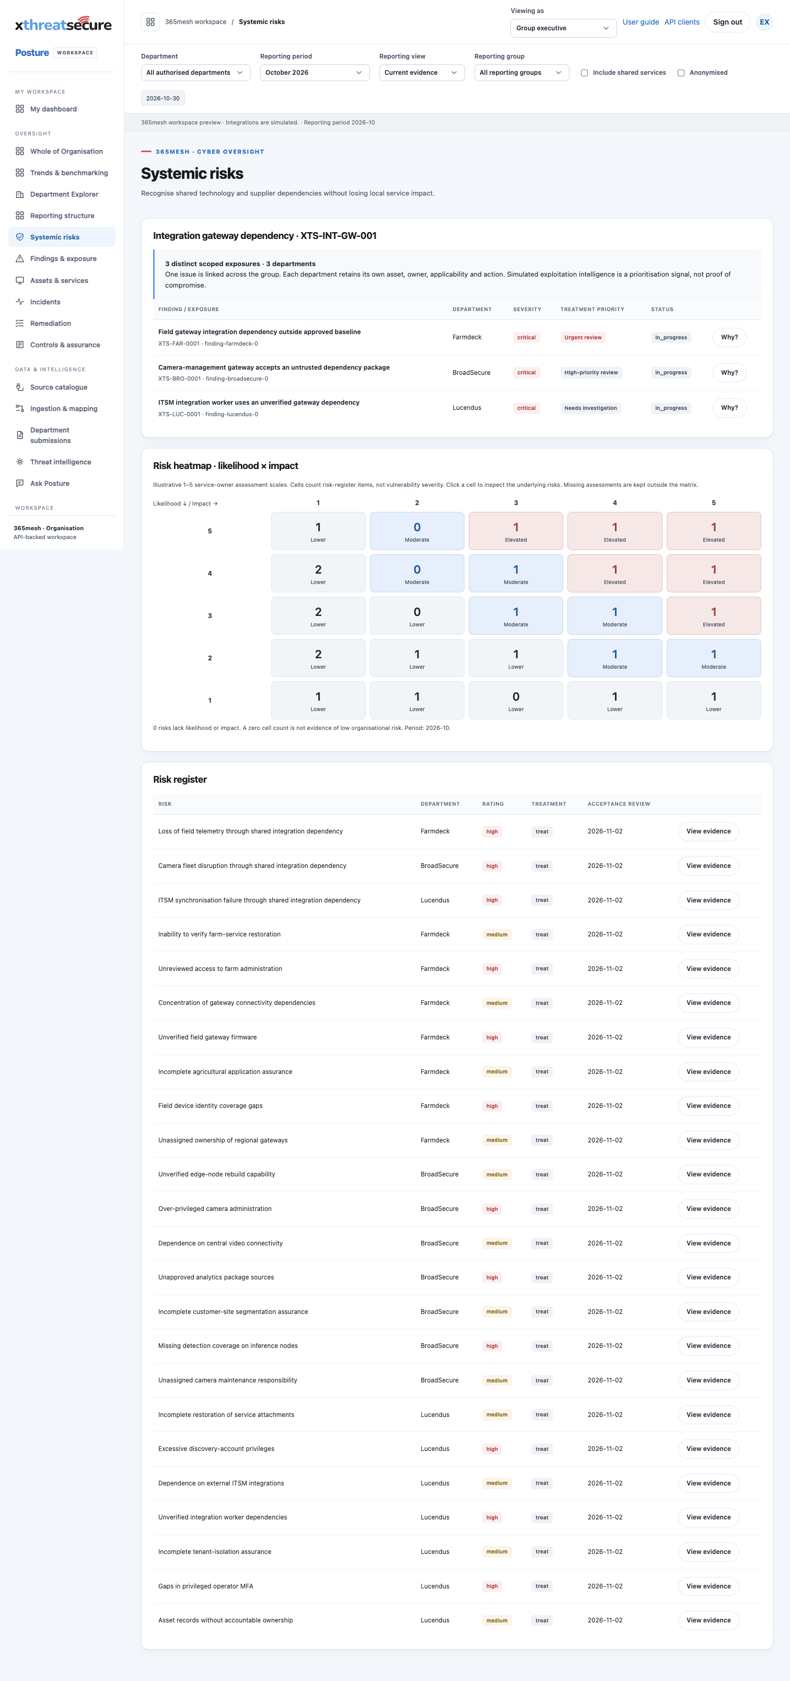Viewport: 790px width, 1681px height.
Task: Click the Treatment priority column header
Action: (592, 310)
